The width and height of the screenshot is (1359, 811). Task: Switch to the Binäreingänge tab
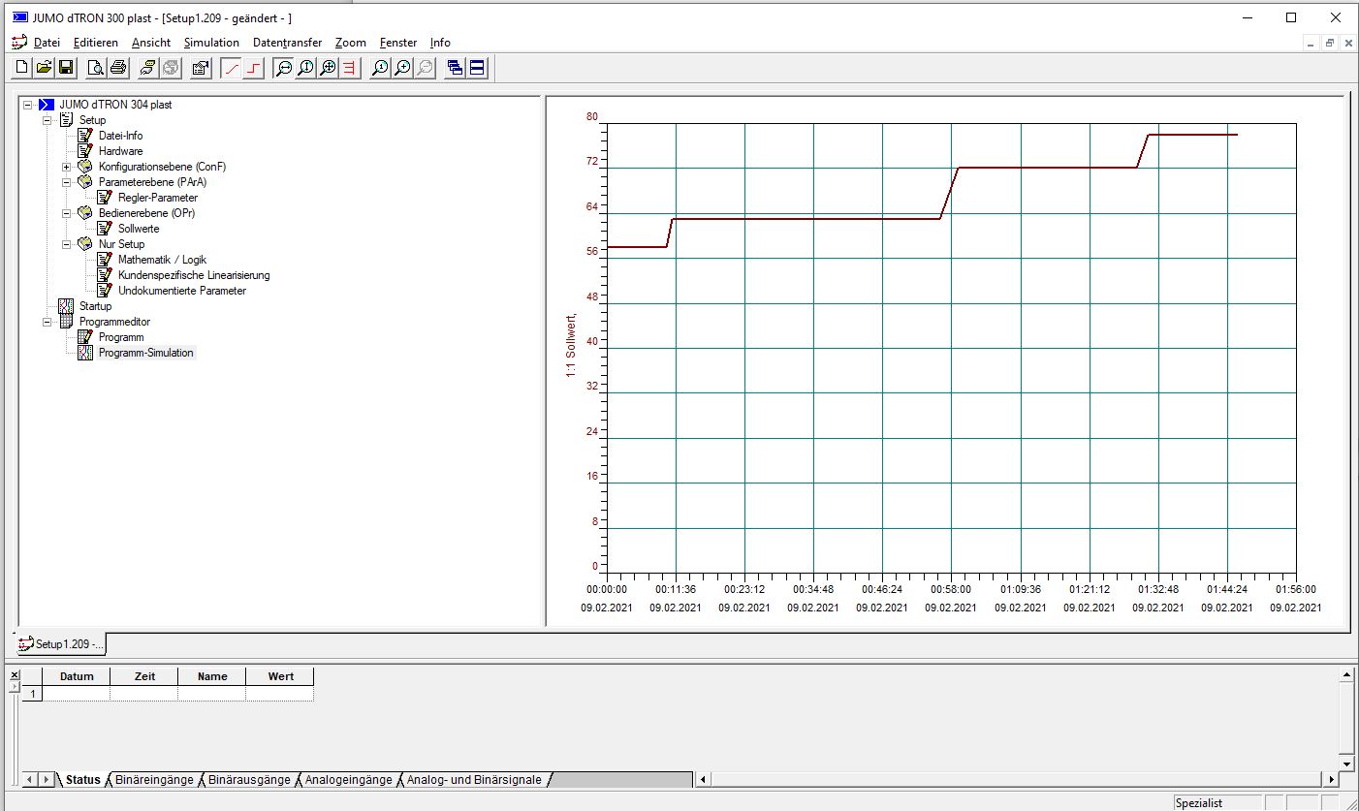154,779
